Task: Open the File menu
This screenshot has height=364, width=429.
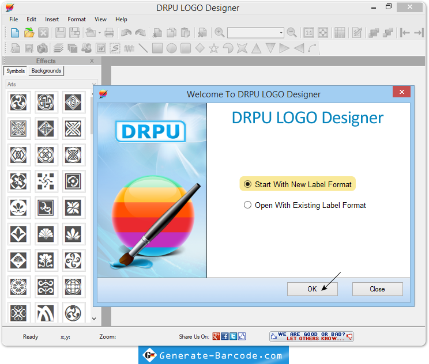Action: (13, 20)
